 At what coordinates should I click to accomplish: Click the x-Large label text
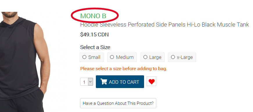pos(185,57)
